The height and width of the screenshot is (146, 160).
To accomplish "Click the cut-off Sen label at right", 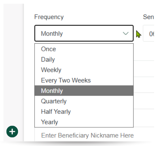I will click(149, 17).
